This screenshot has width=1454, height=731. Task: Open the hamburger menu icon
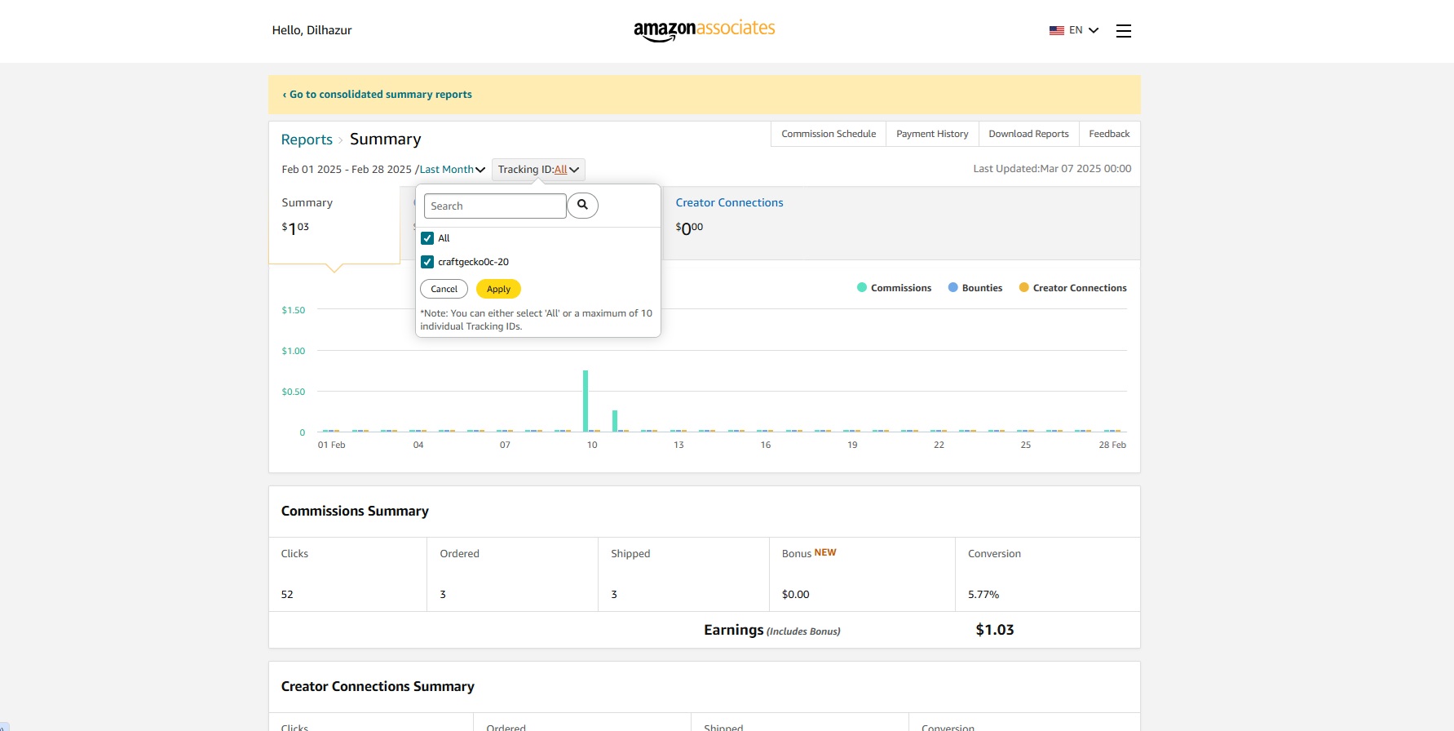click(1124, 31)
